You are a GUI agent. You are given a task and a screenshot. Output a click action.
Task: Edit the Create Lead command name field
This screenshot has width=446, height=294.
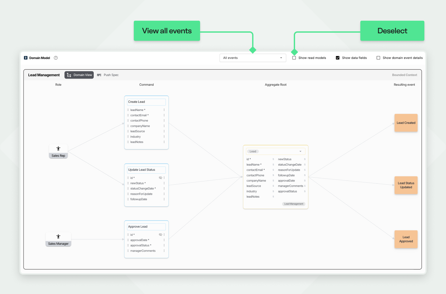coord(146,102)
